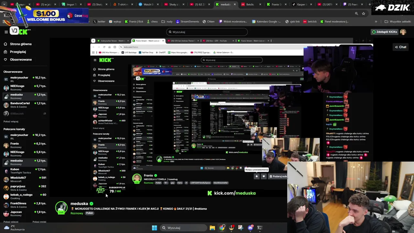Open the StreamElements bookmark

point(187,21)
